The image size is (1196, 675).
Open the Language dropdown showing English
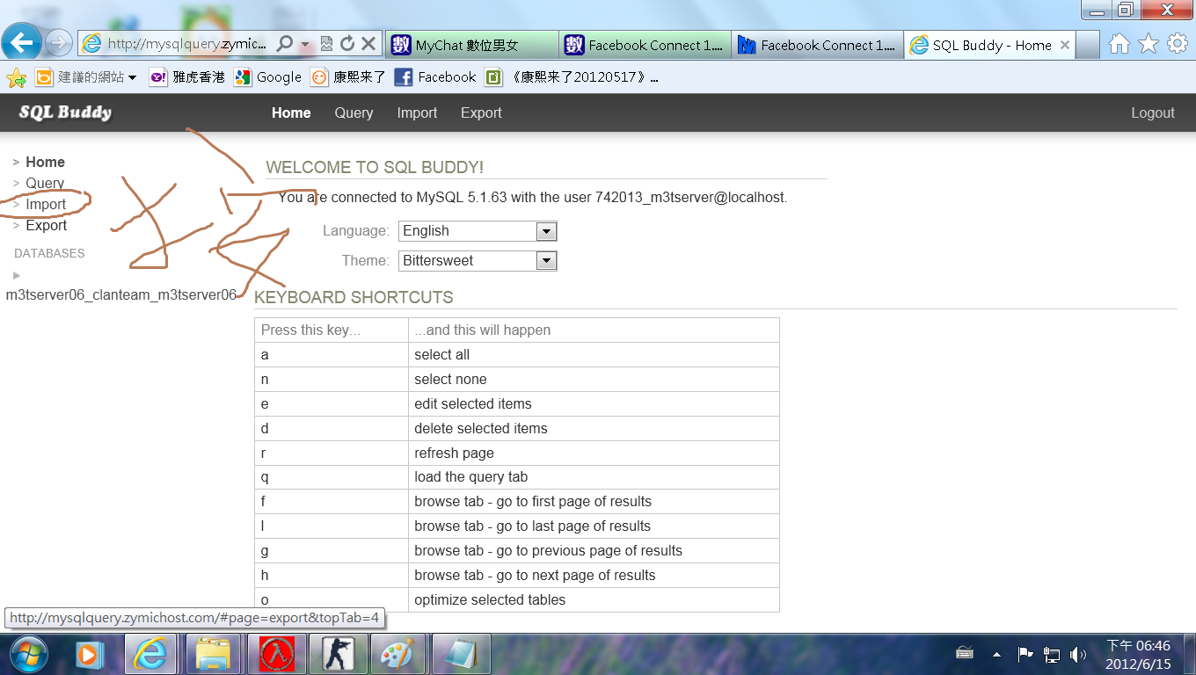pyautogui.click(x=478, y=231)
